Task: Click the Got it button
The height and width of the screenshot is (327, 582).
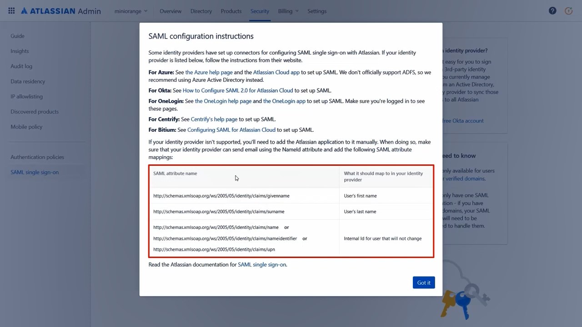Action: (424, 282)
